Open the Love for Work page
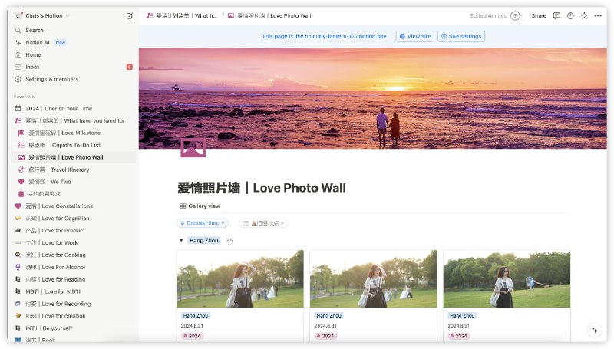This screenshot has width=614, height=349. pos(51,242)
